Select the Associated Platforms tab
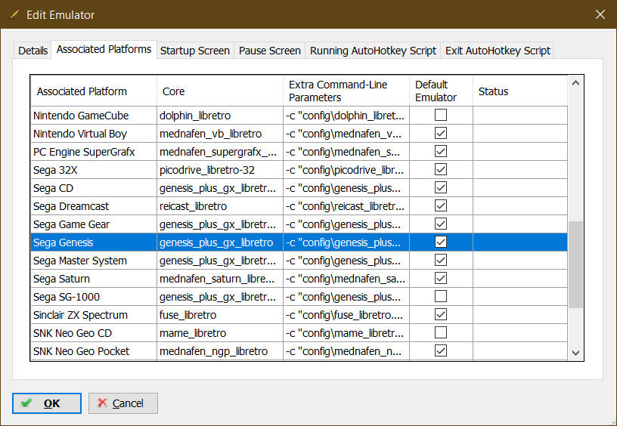This screenshot has width=617, height=426. point(104,49)
